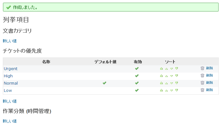Click default-value checkmark in Normal row

[x=104, y=83]
